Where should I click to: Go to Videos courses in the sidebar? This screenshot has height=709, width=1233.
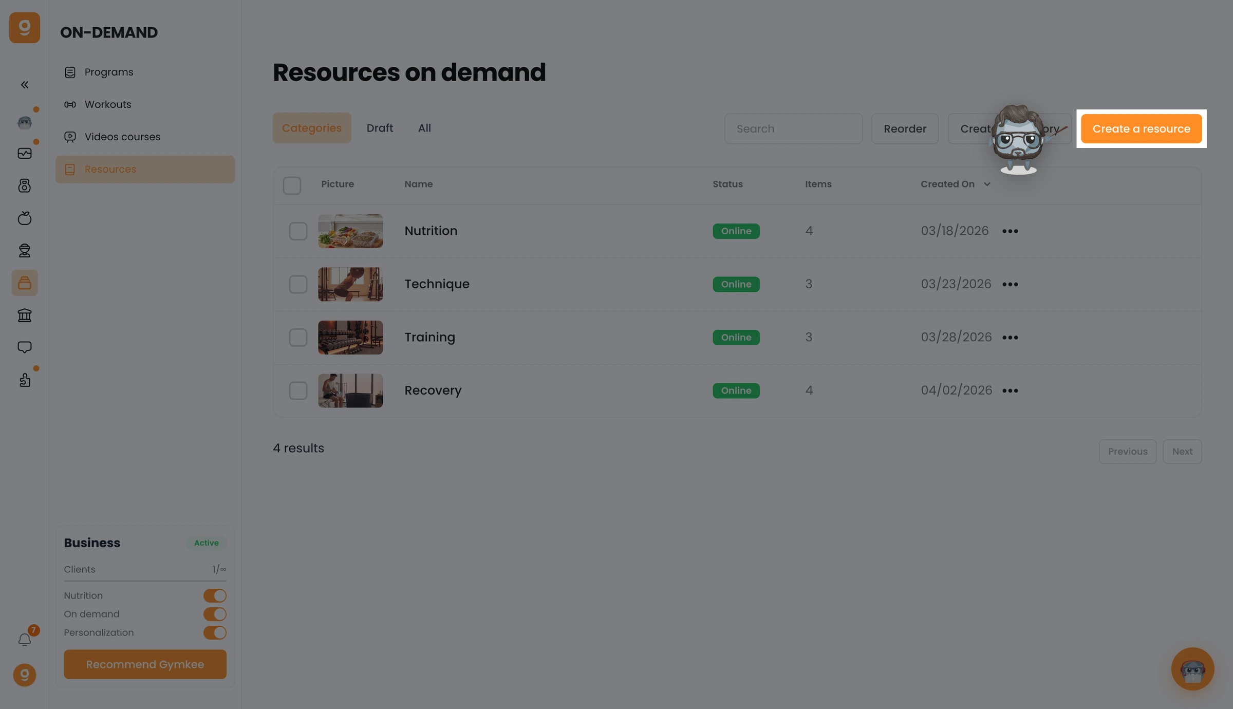pos(145,137)
